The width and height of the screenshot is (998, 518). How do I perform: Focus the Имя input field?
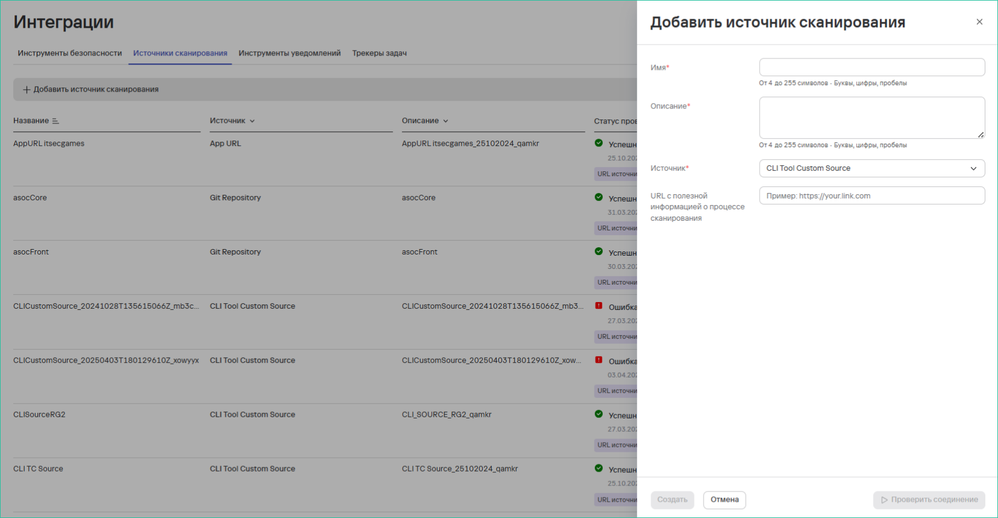tap(871, 68)
